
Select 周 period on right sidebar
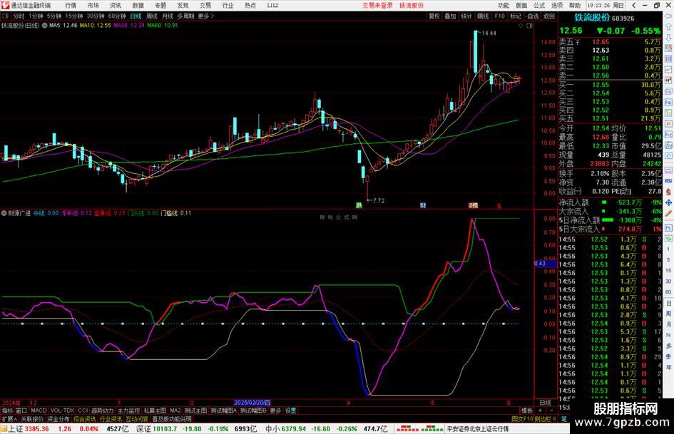668,314
